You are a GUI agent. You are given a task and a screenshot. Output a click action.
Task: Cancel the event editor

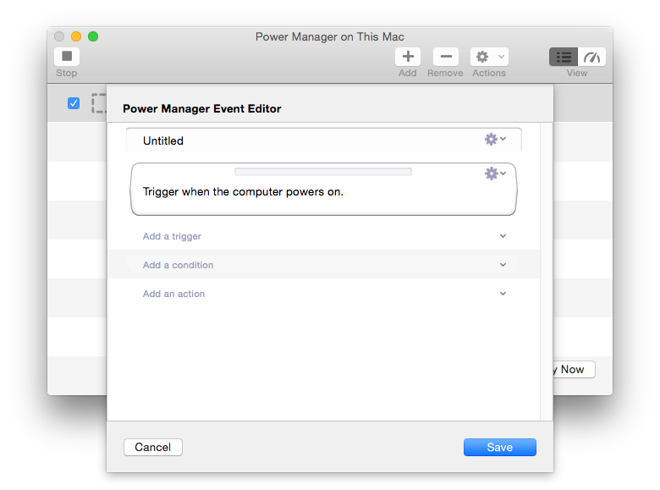pos(153,447)
